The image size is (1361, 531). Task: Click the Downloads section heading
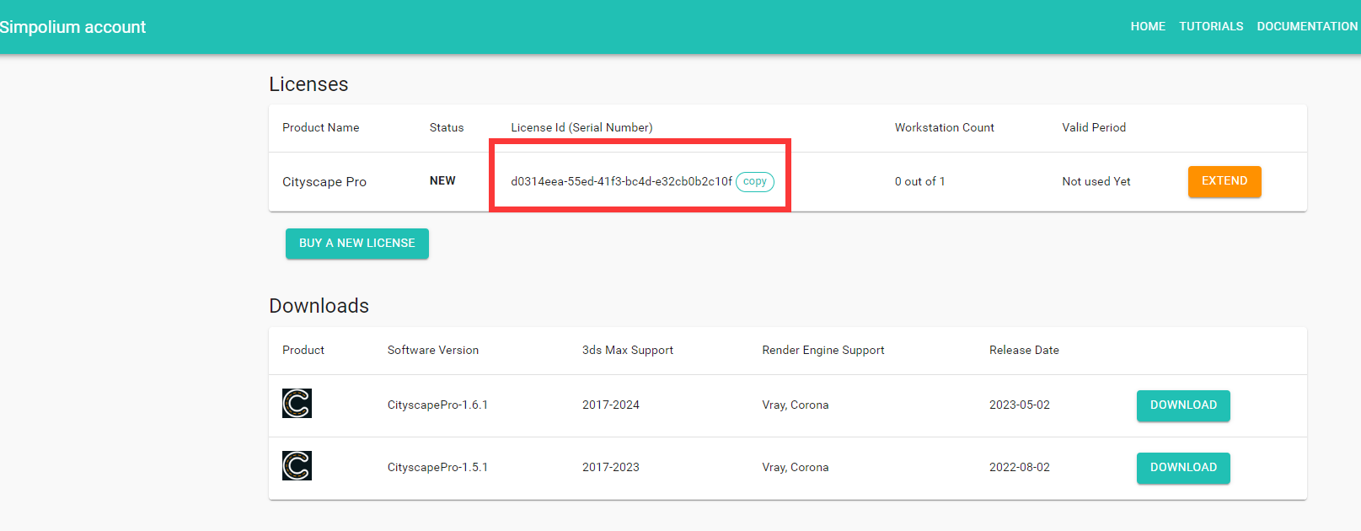click(x=319, y=306)
